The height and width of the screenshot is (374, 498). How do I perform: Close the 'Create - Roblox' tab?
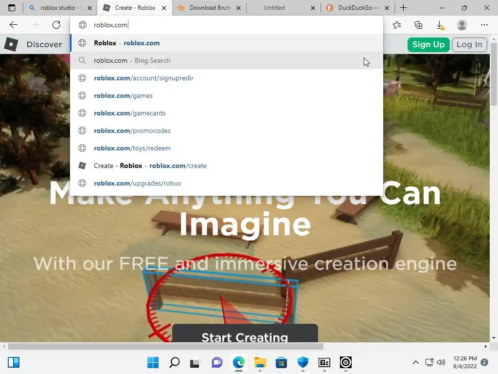tap(164, 8)
